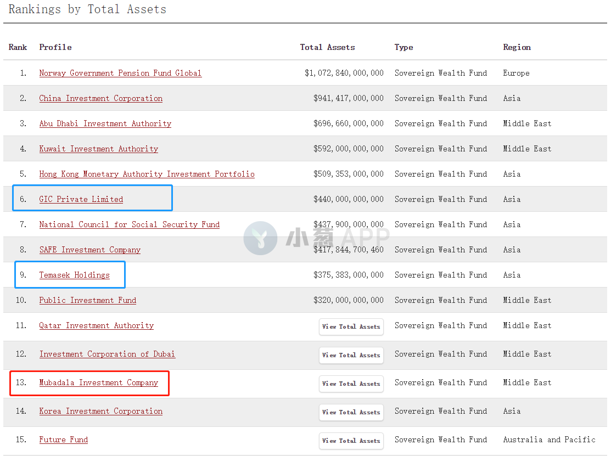The image size is (611, 456).
Task: Click the Type column header
Action: 403,48
